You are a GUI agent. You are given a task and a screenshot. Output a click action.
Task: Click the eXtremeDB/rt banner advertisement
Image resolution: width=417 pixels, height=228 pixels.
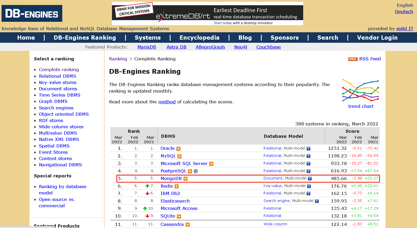click(x=208, y=14)
